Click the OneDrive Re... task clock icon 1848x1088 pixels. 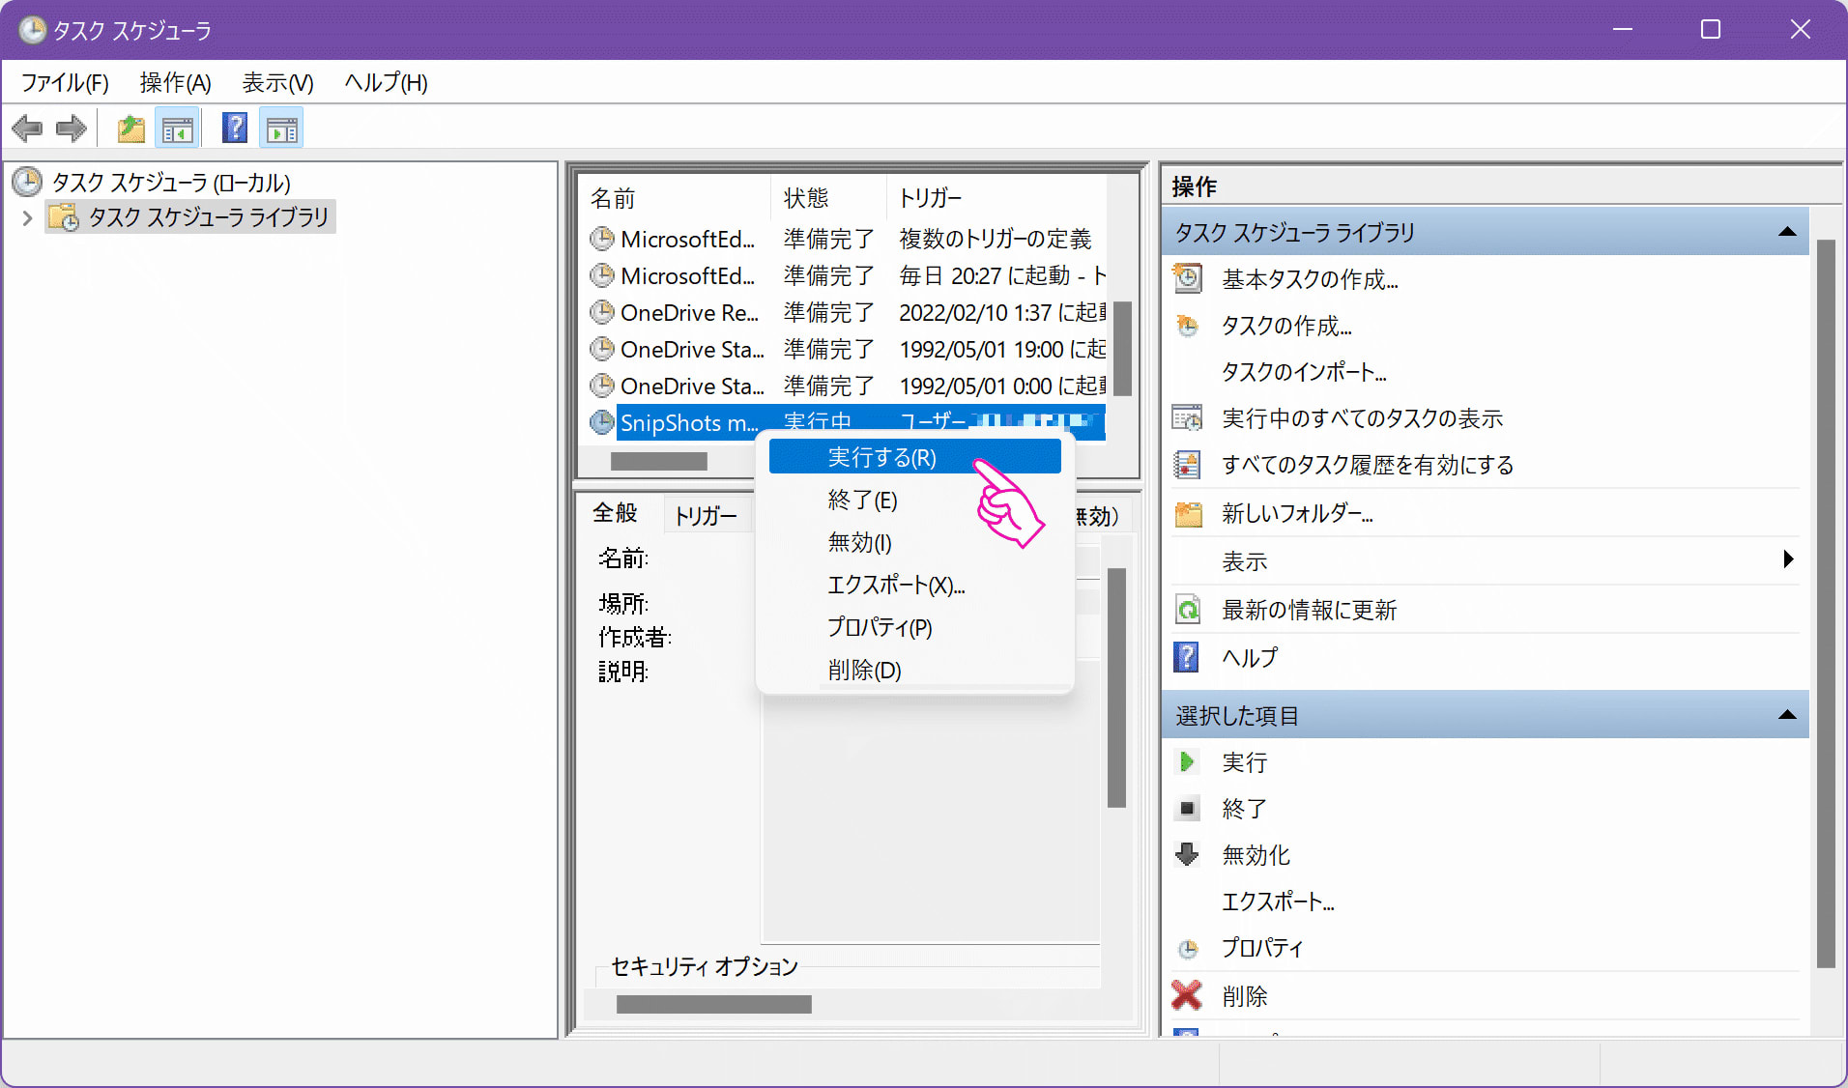[602, 312]
